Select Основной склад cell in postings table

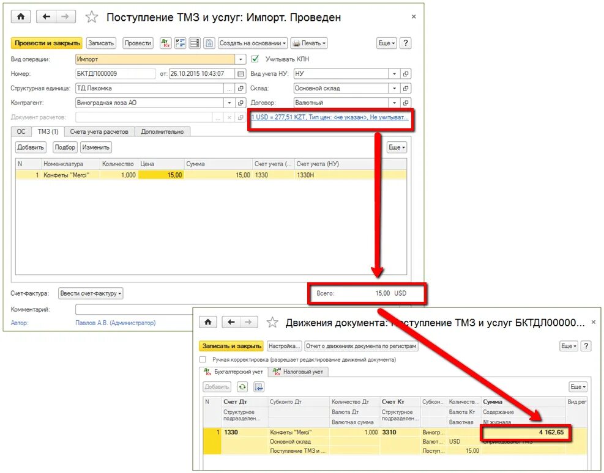(x=299, y=441)
